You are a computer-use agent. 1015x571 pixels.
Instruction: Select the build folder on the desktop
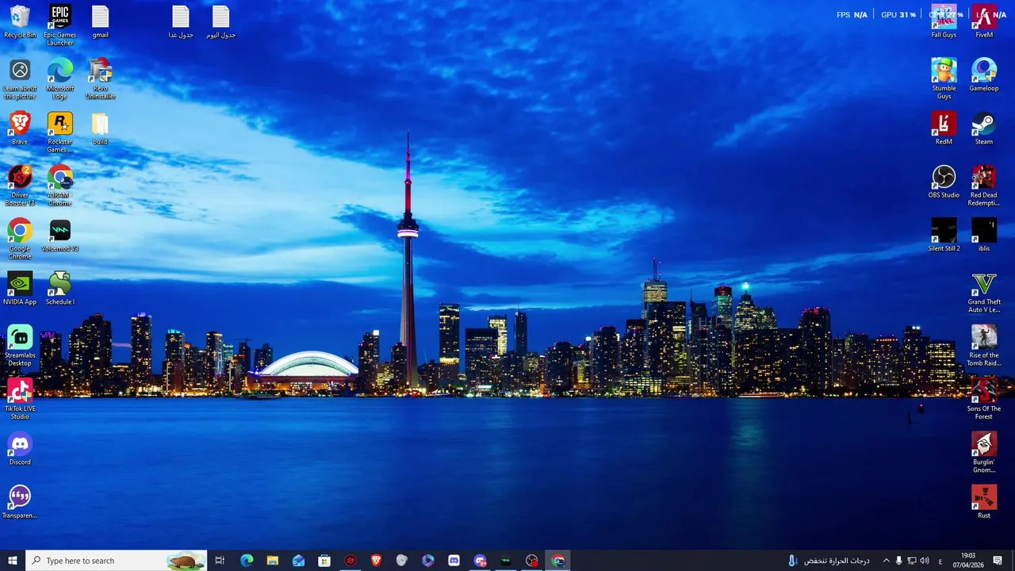click(x=100, y=128)
